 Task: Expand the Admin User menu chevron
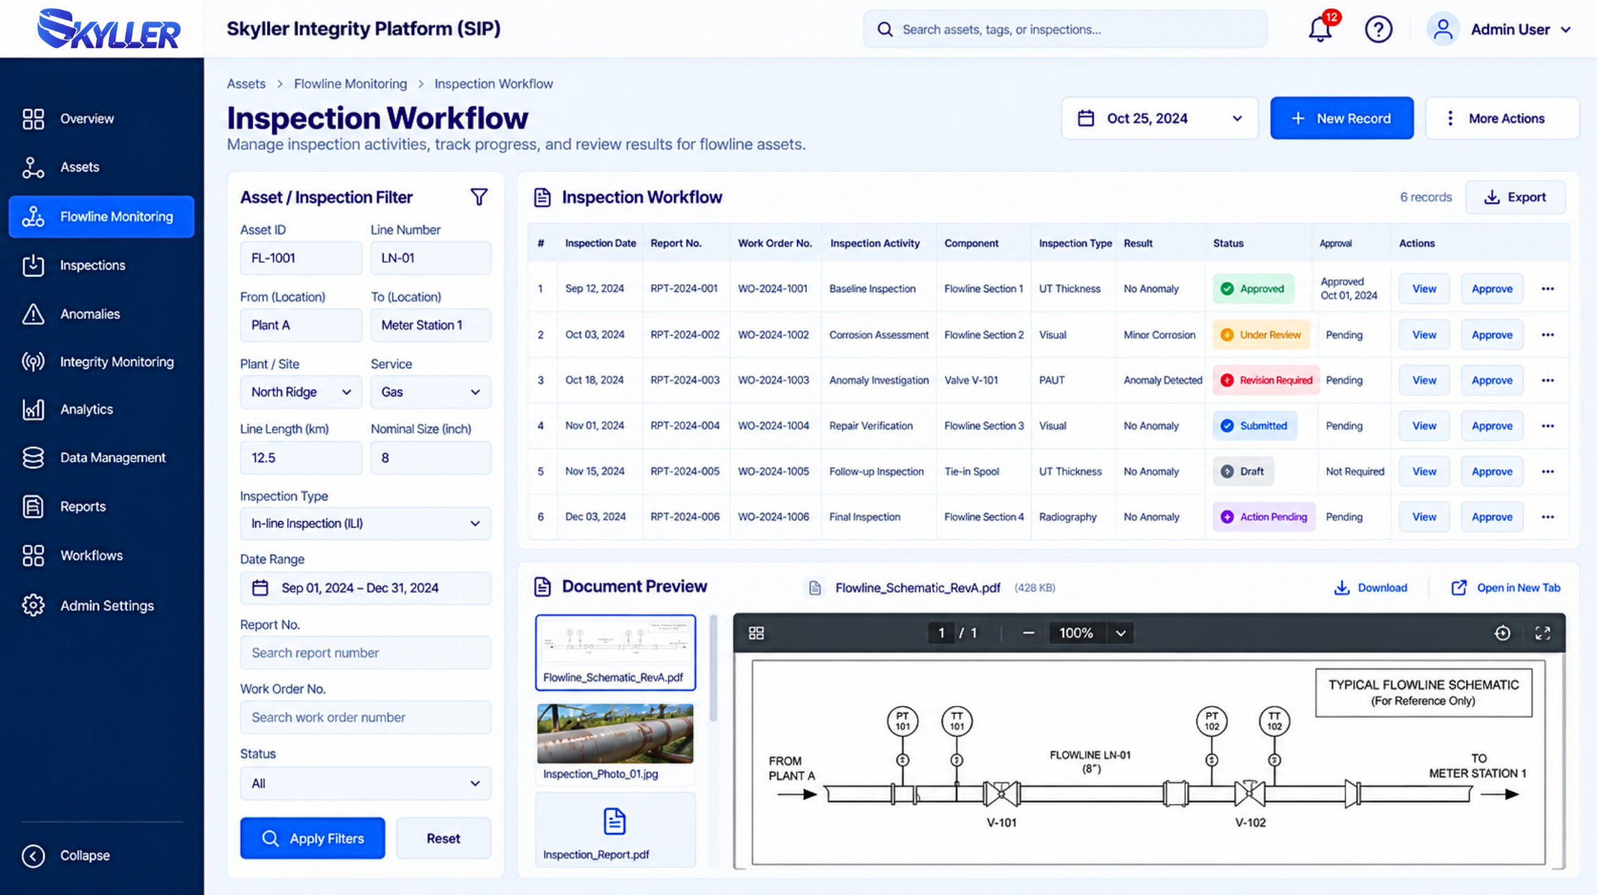1566,30
